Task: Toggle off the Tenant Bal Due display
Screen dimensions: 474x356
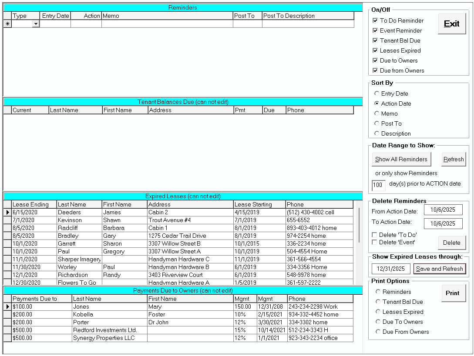Action: click(374, 40)
